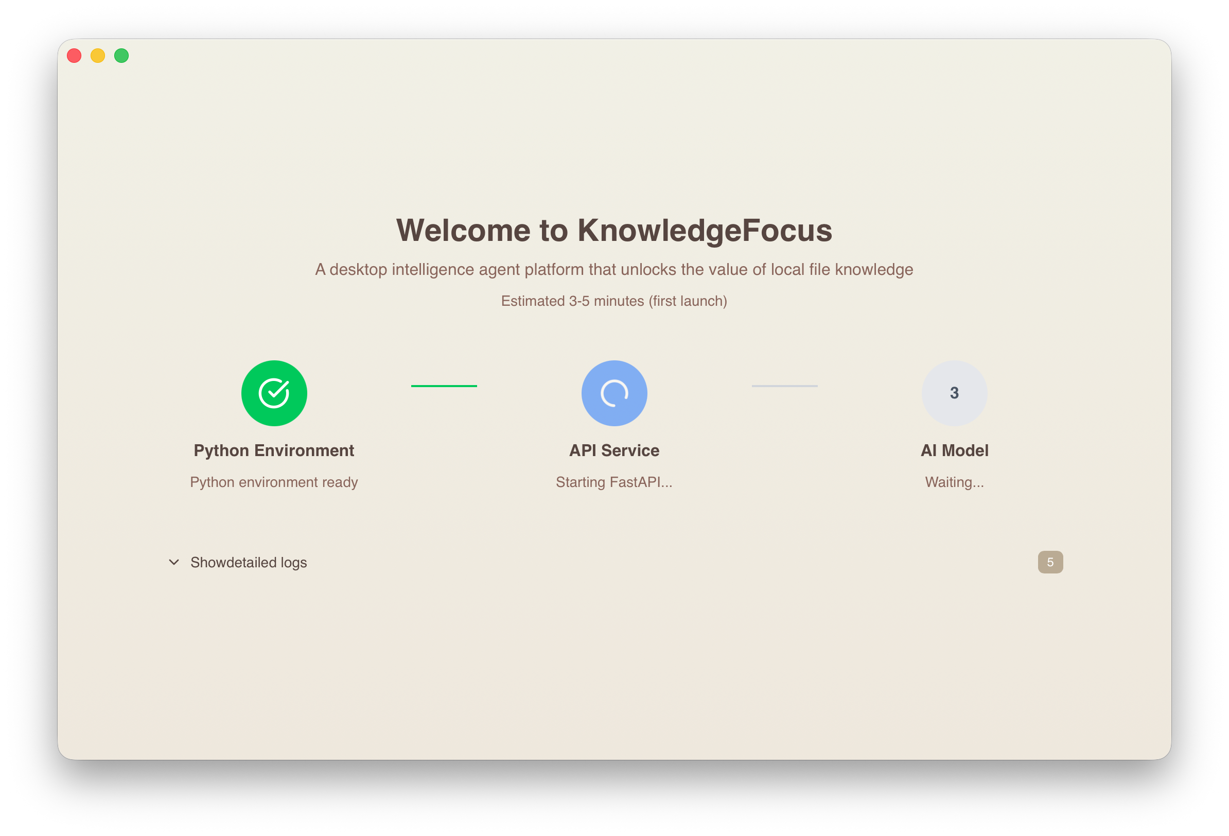Click the Welcome to KnowledgeFocus heading
Image resolution: width=1229 pixels, height=836 pixels.
coord(614,231)
